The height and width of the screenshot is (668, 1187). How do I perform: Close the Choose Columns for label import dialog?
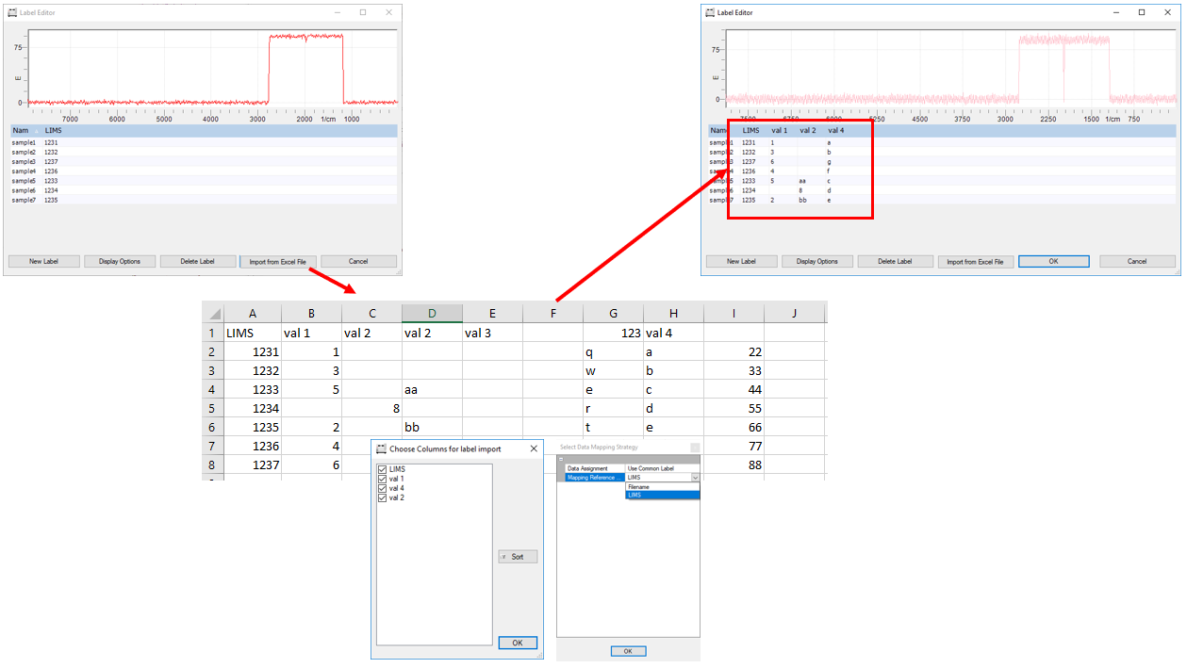click(534, 449)
